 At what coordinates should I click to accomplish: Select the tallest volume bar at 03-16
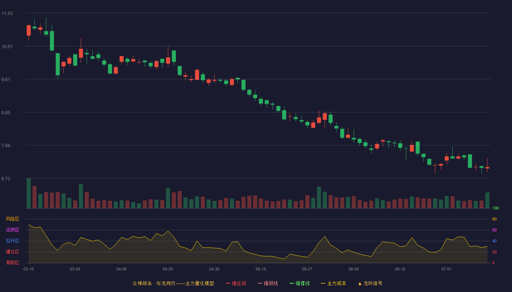tap(29, 193)
